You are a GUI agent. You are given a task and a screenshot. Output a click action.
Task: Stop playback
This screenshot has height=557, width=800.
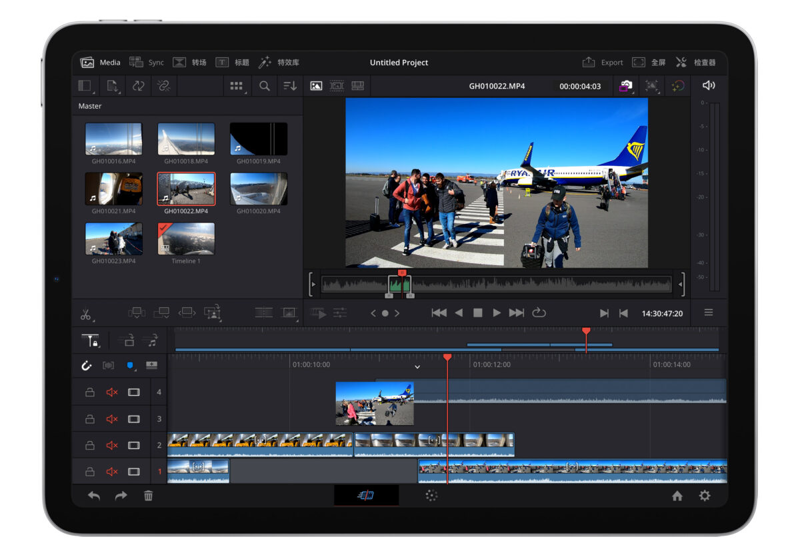click(x=477, y=313)
